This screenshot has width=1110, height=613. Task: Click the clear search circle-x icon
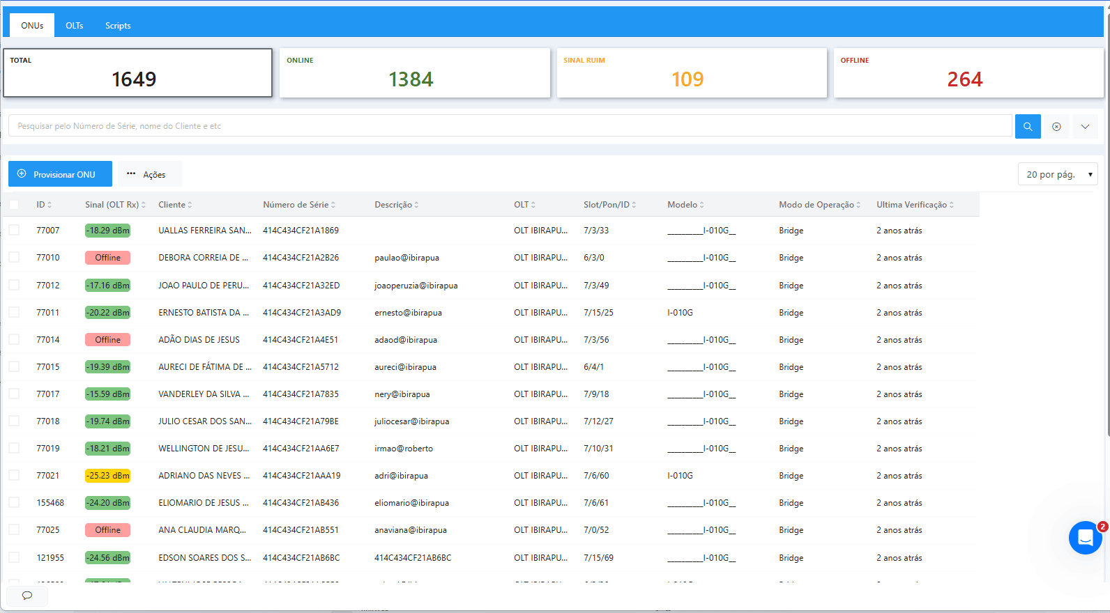click(1056, 127)
